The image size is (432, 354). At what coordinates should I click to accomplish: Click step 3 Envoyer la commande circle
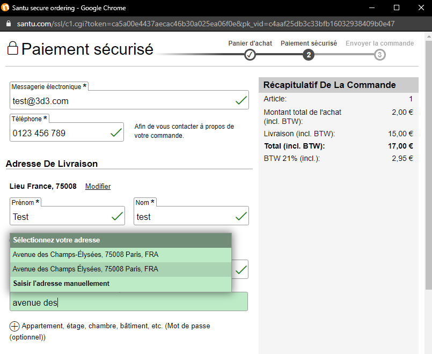coord(380,55)
